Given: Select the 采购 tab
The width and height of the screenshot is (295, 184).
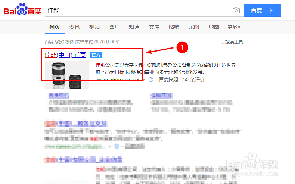Looking at the screenshot, I should [x=194, y=27].
